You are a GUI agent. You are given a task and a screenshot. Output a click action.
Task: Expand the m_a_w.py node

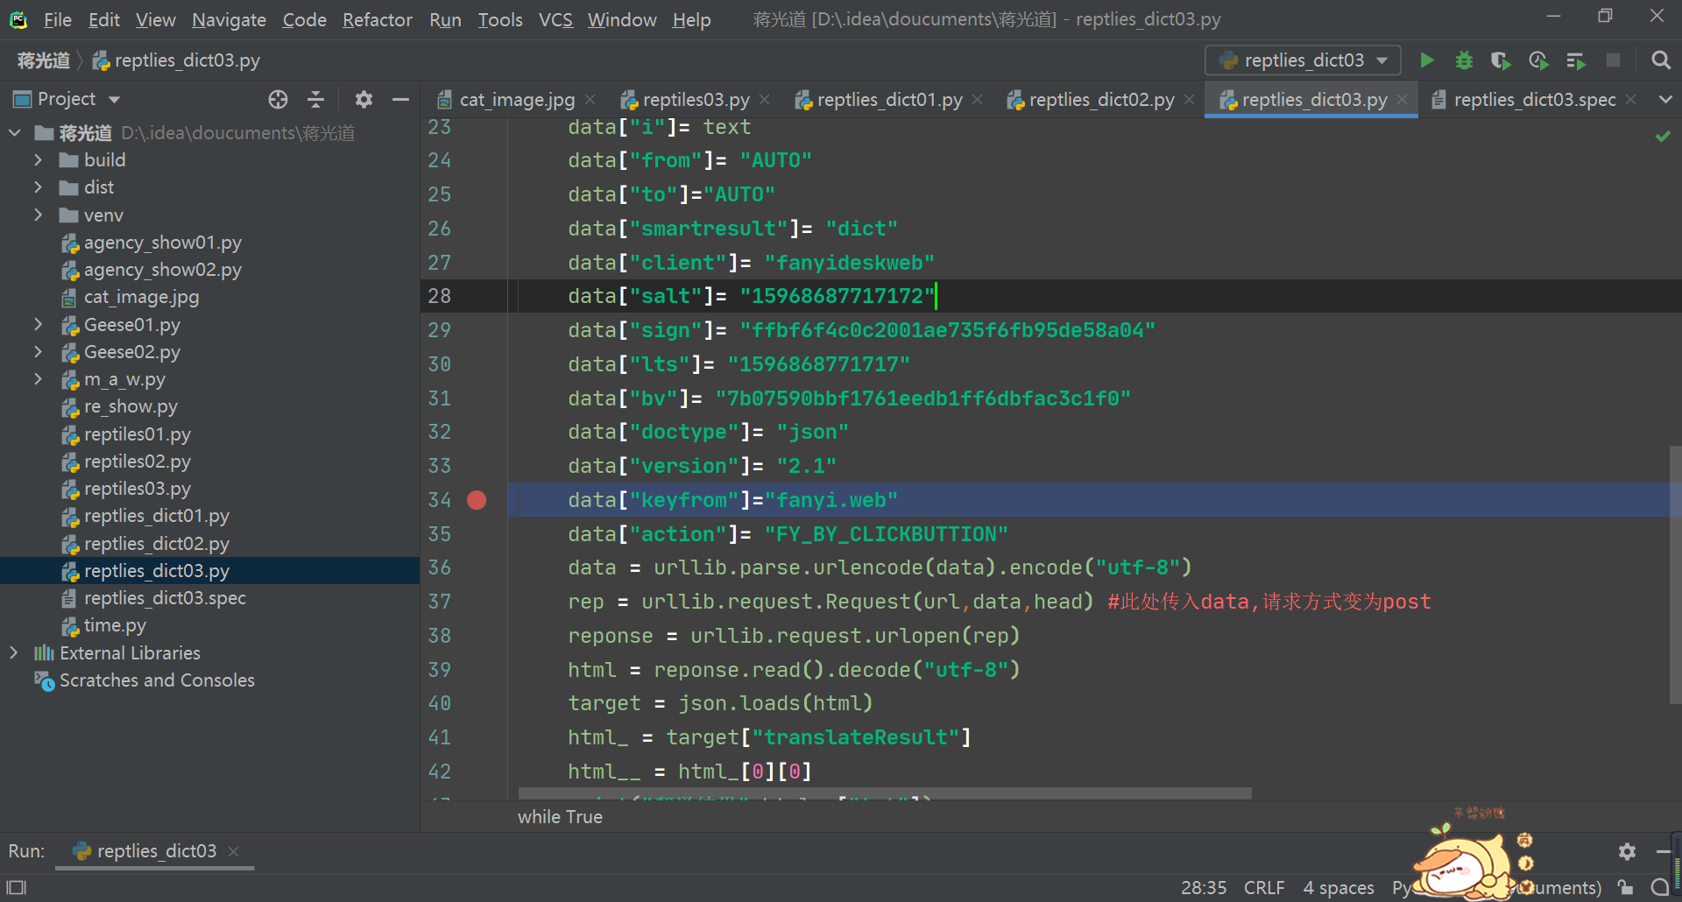pos(38,379)
